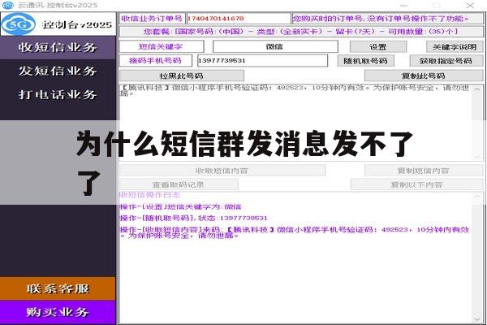The height and width of the screenshot is (325, 487).
Task: Click 查看取码记录 button
Action: (179, 184)
